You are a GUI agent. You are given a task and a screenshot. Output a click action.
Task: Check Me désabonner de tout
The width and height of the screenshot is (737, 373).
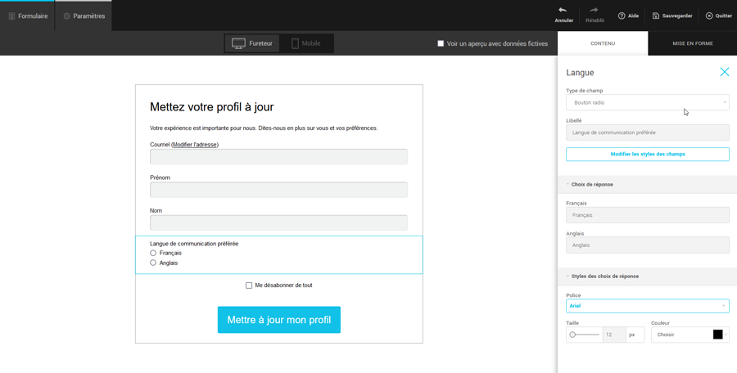pyautogui.click(x=249, y=285)
